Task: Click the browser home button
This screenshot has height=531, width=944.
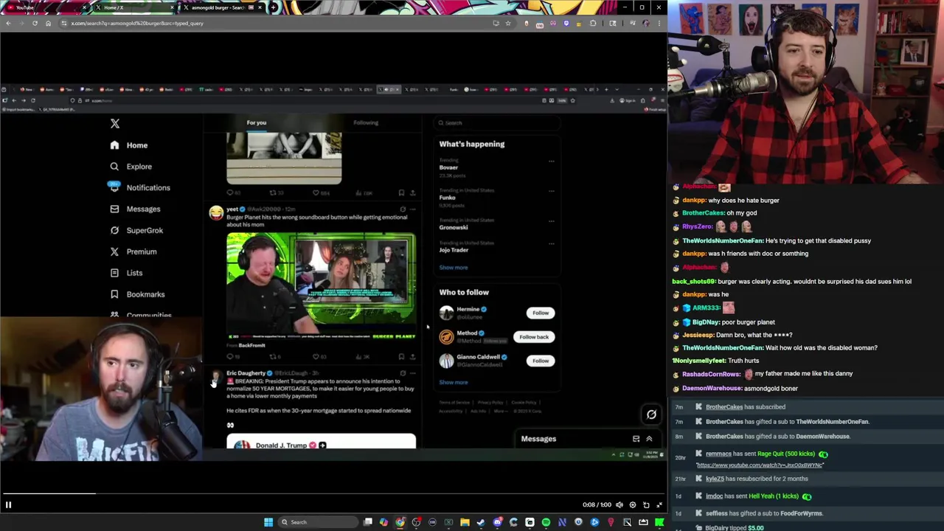Action: [x=48, y=23]
